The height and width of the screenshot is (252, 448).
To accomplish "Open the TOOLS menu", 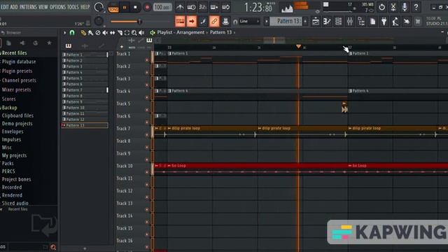I will [73, 7].
